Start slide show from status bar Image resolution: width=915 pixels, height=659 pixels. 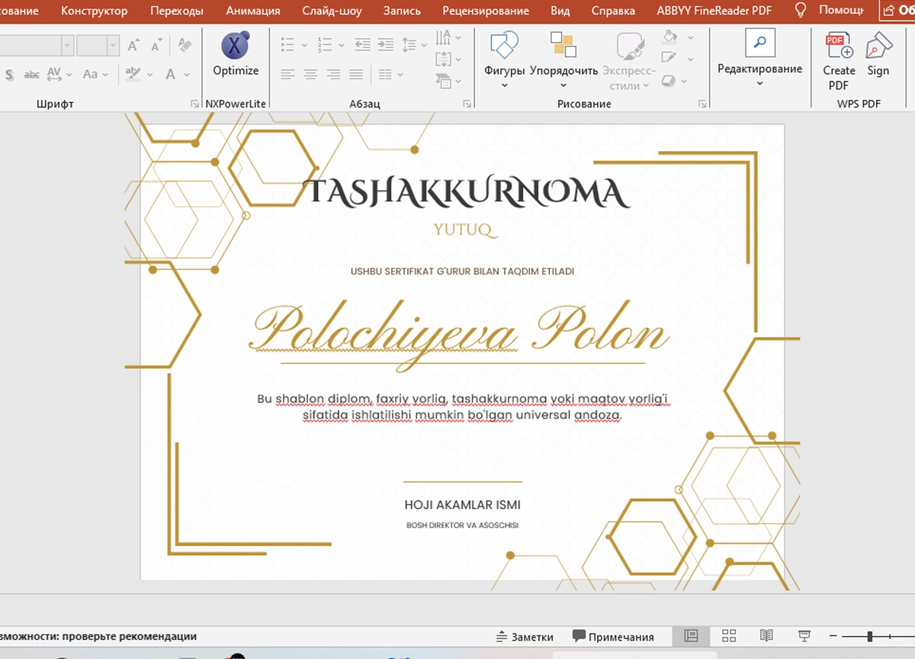[x=804, y=636]
